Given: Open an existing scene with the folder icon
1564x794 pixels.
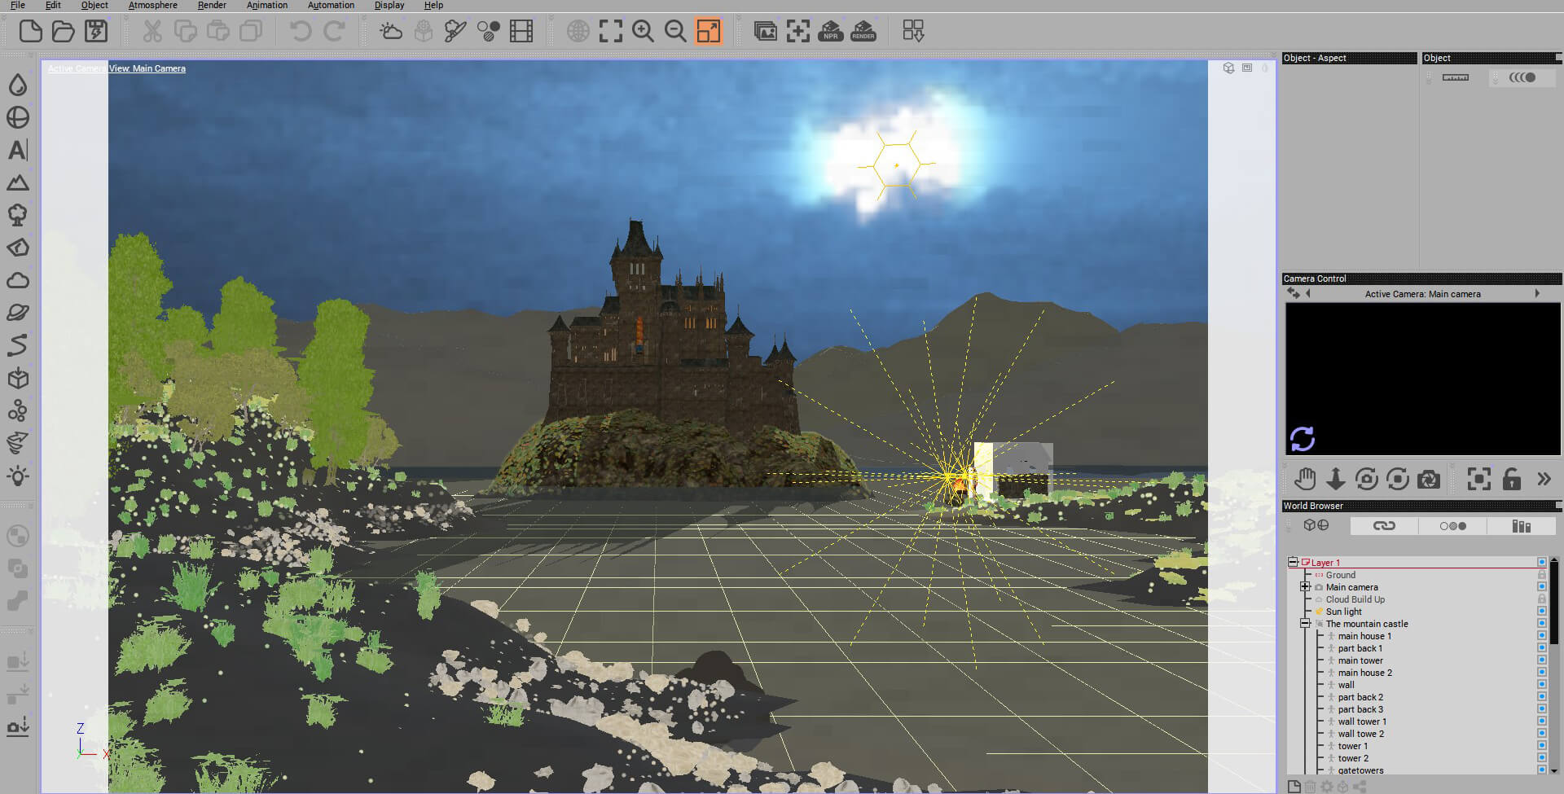Looking at the screenshot, I should pos(64,32).
